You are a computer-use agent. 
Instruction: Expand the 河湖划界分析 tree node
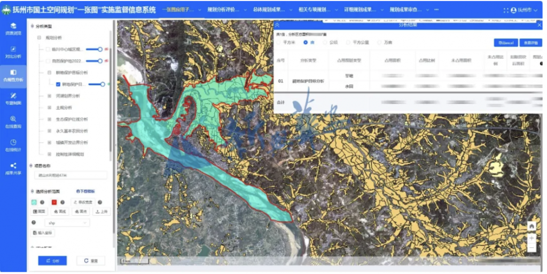click(49, 96)
